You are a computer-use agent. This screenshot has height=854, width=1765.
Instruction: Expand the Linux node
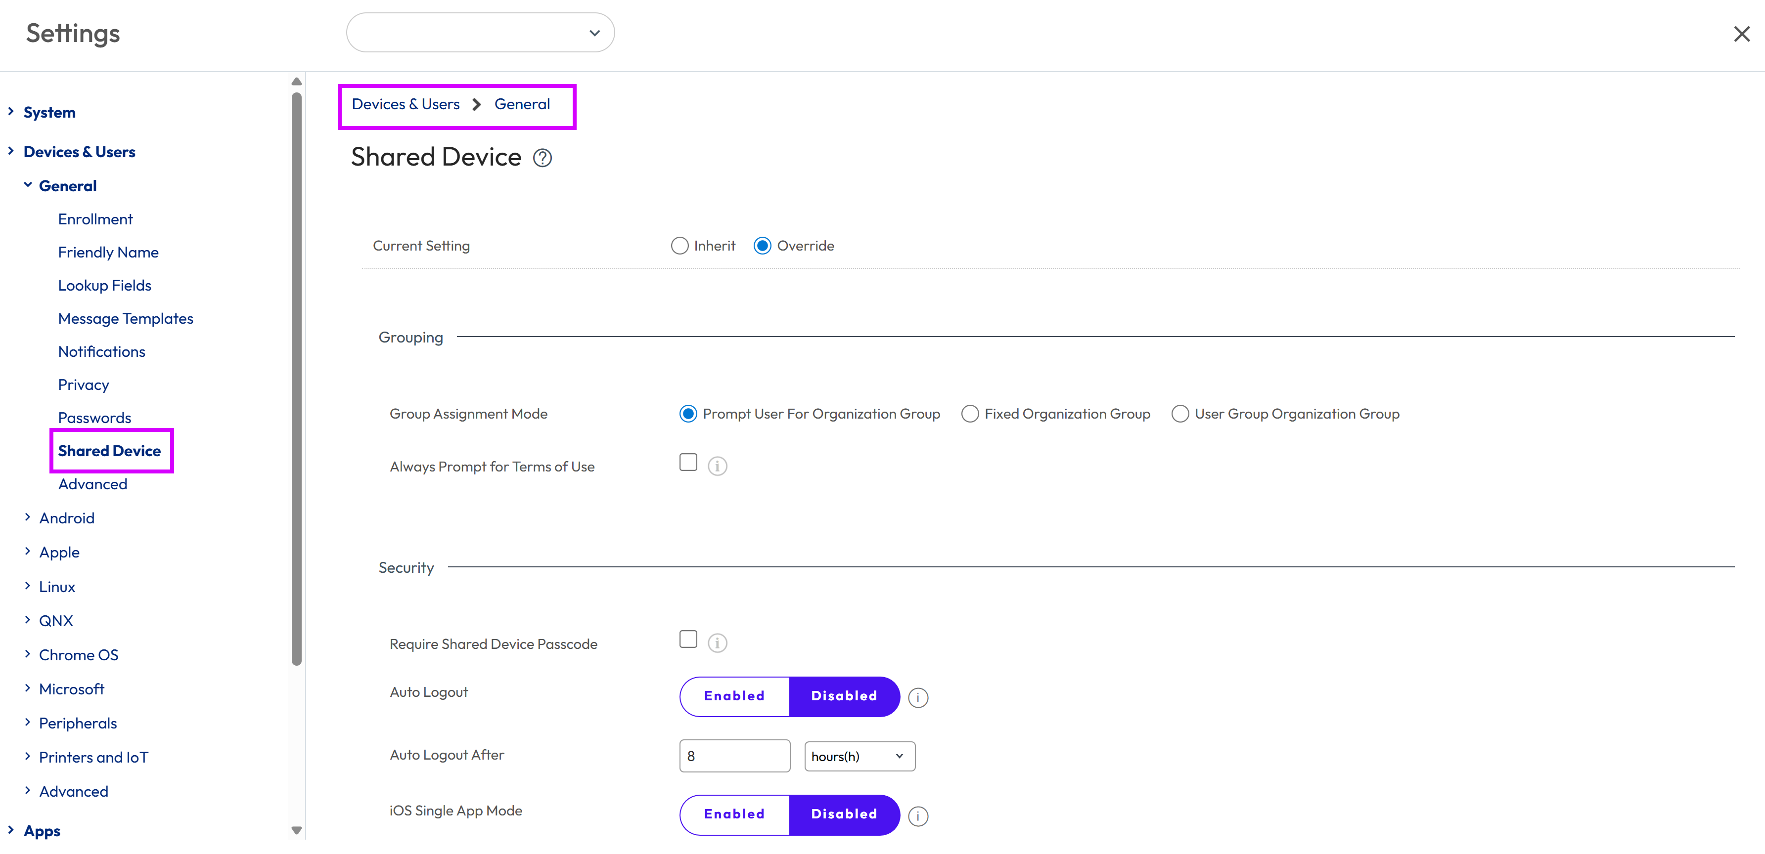click(27, 586)
